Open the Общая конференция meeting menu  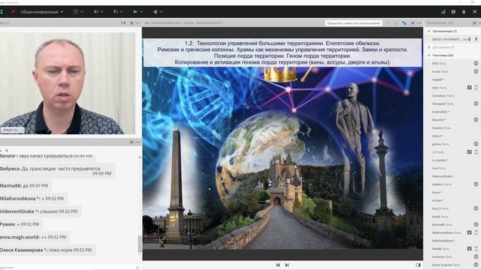click(42, 12)
